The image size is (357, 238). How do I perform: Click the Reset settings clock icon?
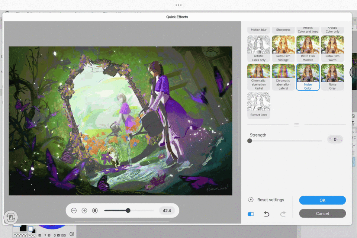(251, 200)
